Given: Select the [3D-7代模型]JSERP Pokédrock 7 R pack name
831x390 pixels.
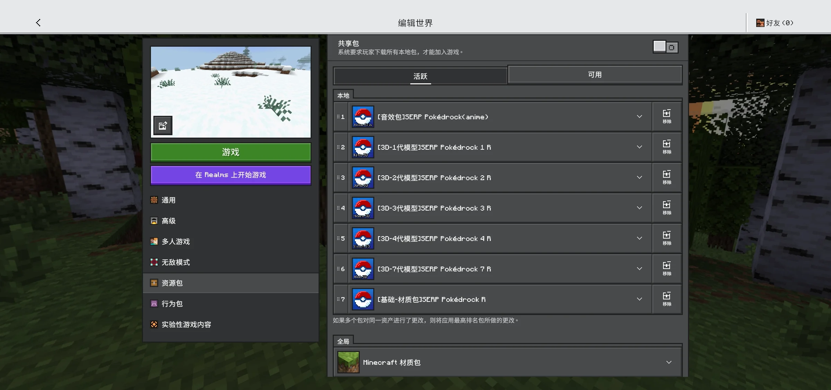Looking at the screenshot, I should point(434,269).
